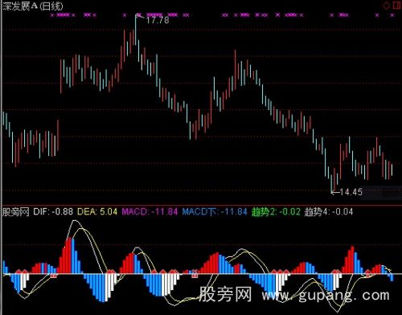
Task: Click the 17.78 high price label
Action: (158, 20)
